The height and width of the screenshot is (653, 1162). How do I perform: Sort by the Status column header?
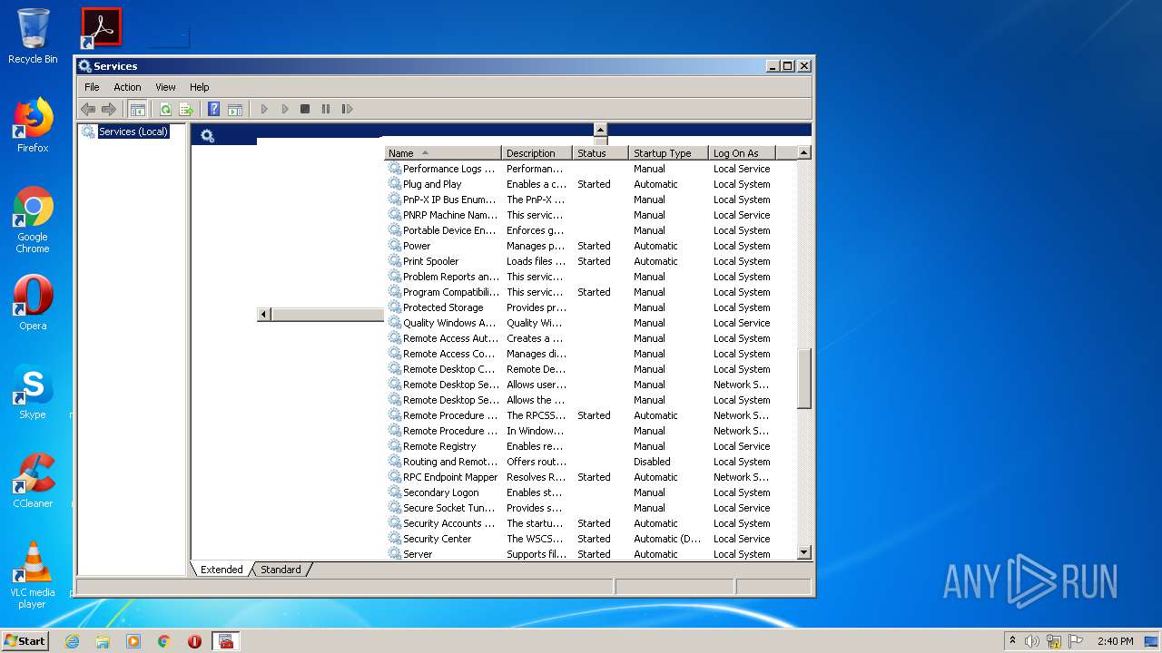click(600, 153)
